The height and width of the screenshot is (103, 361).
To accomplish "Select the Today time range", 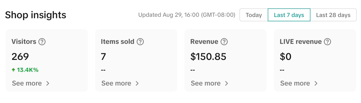I will tap(254, 15).
